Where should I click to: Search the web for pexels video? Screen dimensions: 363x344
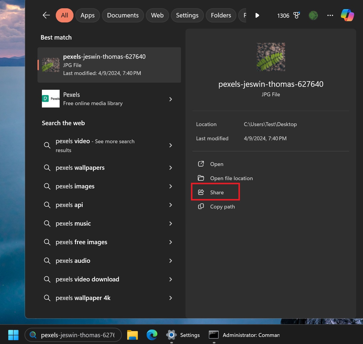click(x=109, y=145)
